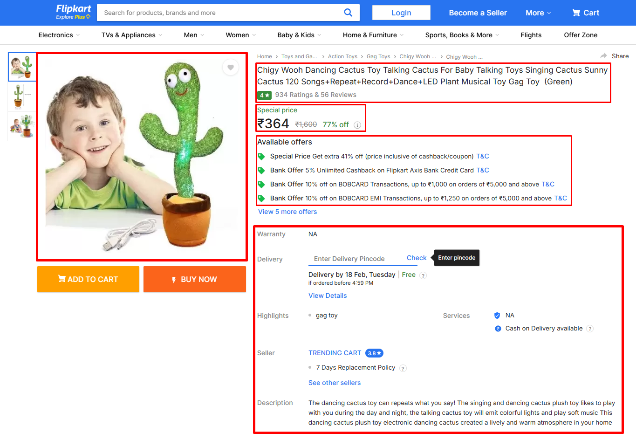Screen dimensions: 636x440
Task: Select first thumbnail with boy and cactus
Action: (22, 67)
